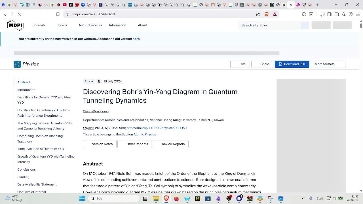Open the Brave Wallet icon

pyautogui.click(x=337, y=14)
